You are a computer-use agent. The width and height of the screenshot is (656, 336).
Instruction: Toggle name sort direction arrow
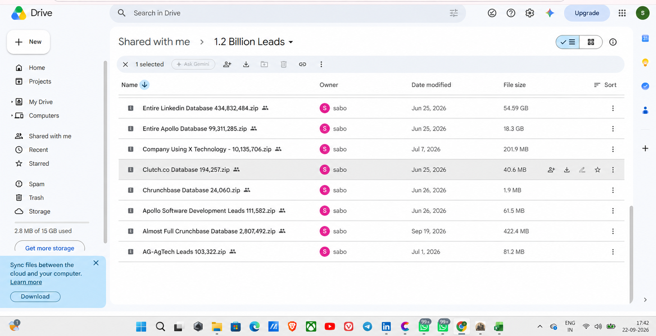144,85
